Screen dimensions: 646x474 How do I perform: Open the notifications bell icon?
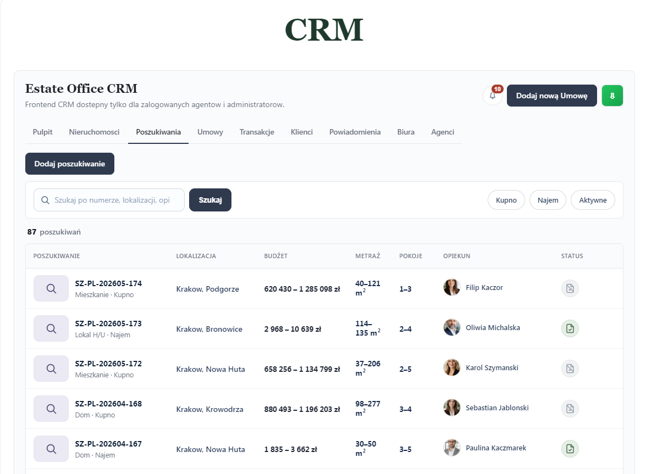(492, 96)
